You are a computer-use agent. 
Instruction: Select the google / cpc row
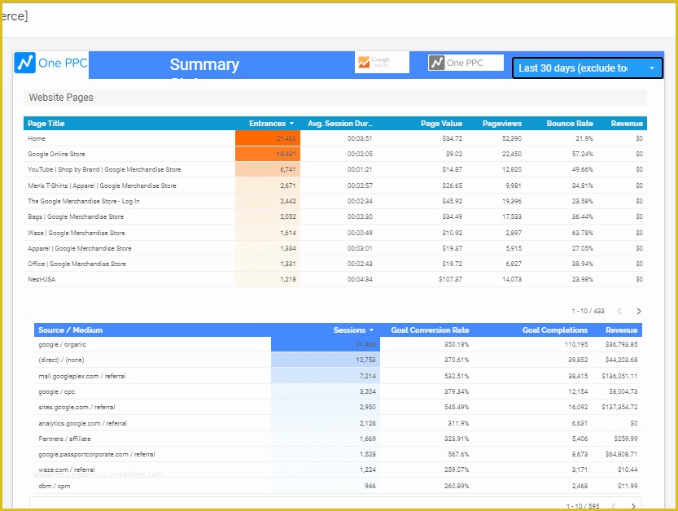click(x=338, y=391)
